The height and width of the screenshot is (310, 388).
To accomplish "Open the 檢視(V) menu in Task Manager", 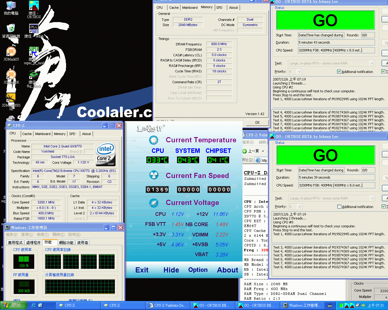I will point(43,235).
